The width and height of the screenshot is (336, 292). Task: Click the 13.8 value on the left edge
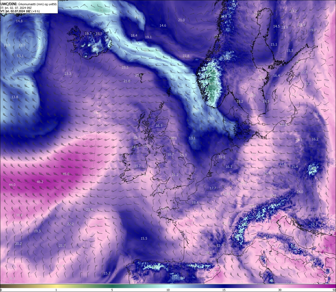pos(15,97)
